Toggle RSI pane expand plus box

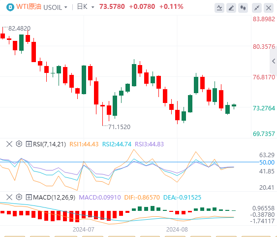tap(29, 144)
